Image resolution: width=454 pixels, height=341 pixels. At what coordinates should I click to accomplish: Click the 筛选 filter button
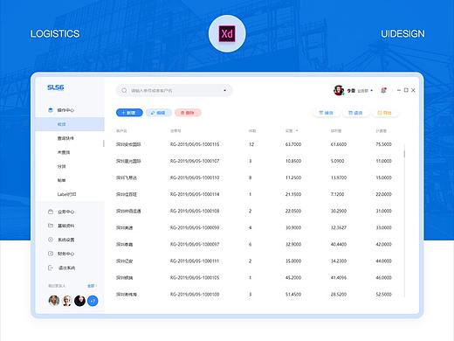(326, 113)
